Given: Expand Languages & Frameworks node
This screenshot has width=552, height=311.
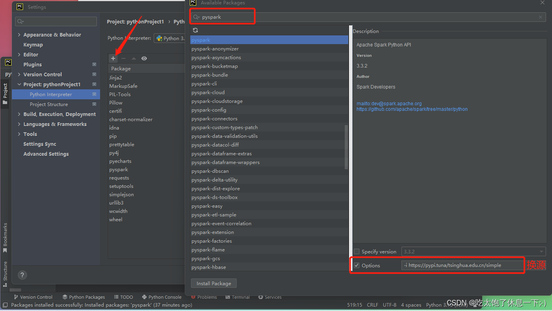Looking at the screenshot, I should point(19,124).
